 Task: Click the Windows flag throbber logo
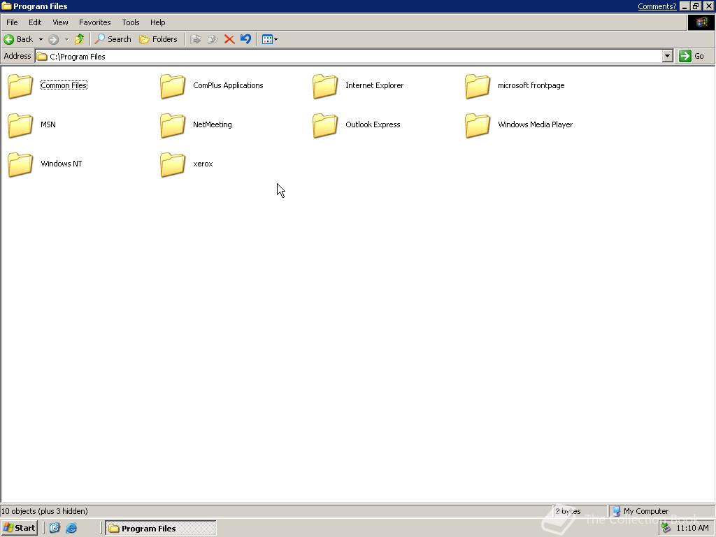[701, 22]
